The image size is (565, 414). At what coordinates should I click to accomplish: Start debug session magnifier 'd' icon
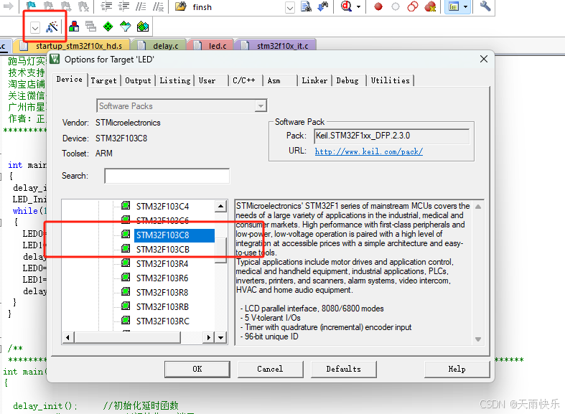click(x=346, y=6)
